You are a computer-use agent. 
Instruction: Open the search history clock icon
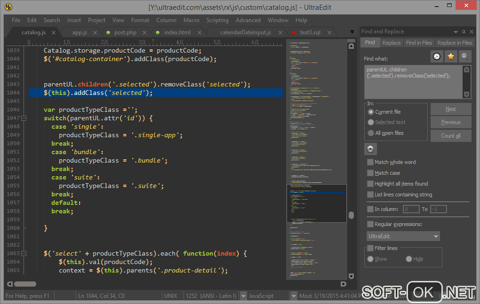437,56
